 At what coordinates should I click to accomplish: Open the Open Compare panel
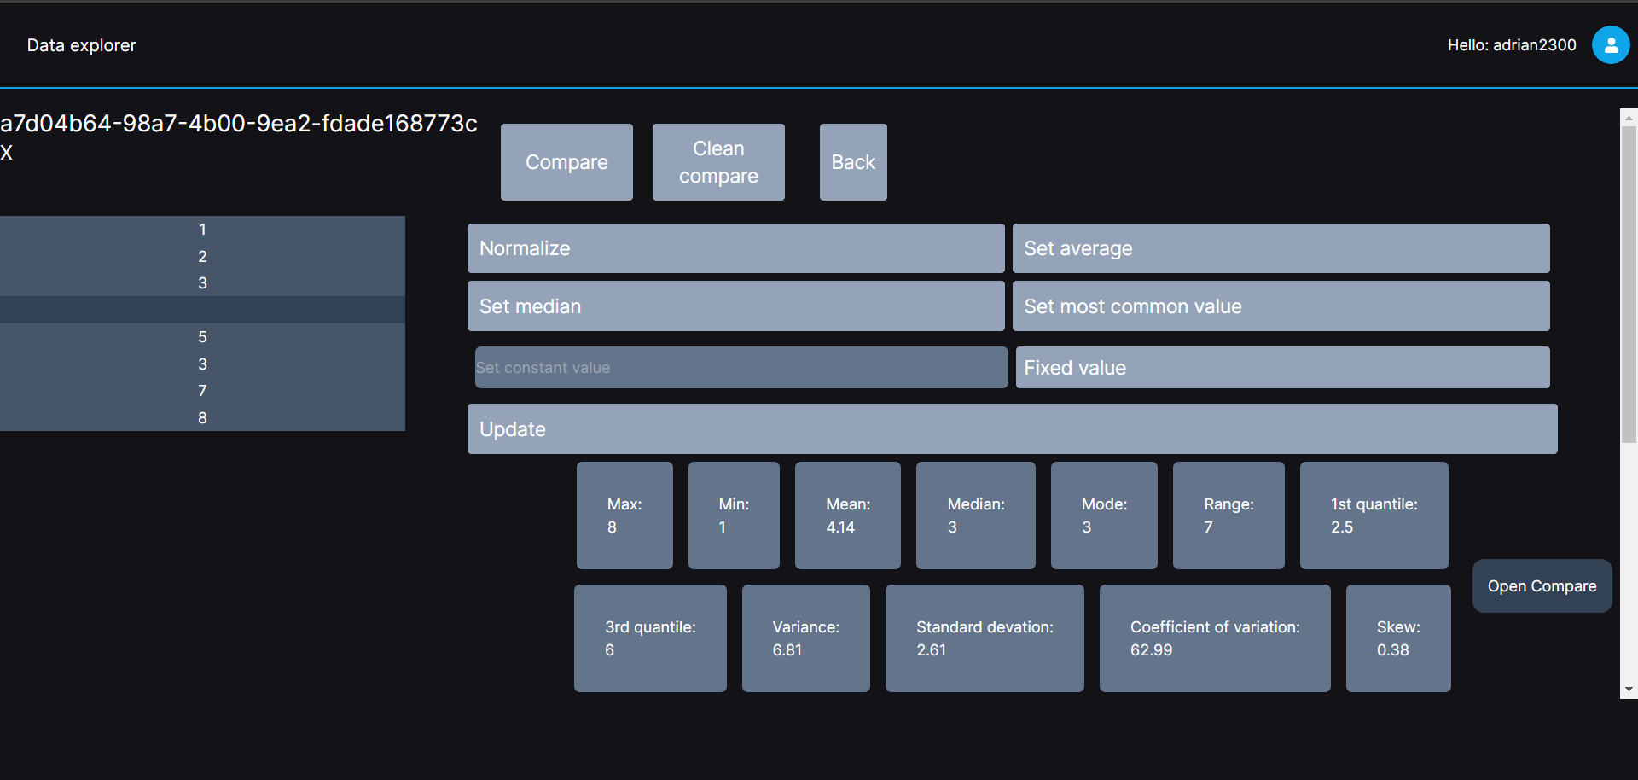click(1541, 586)
